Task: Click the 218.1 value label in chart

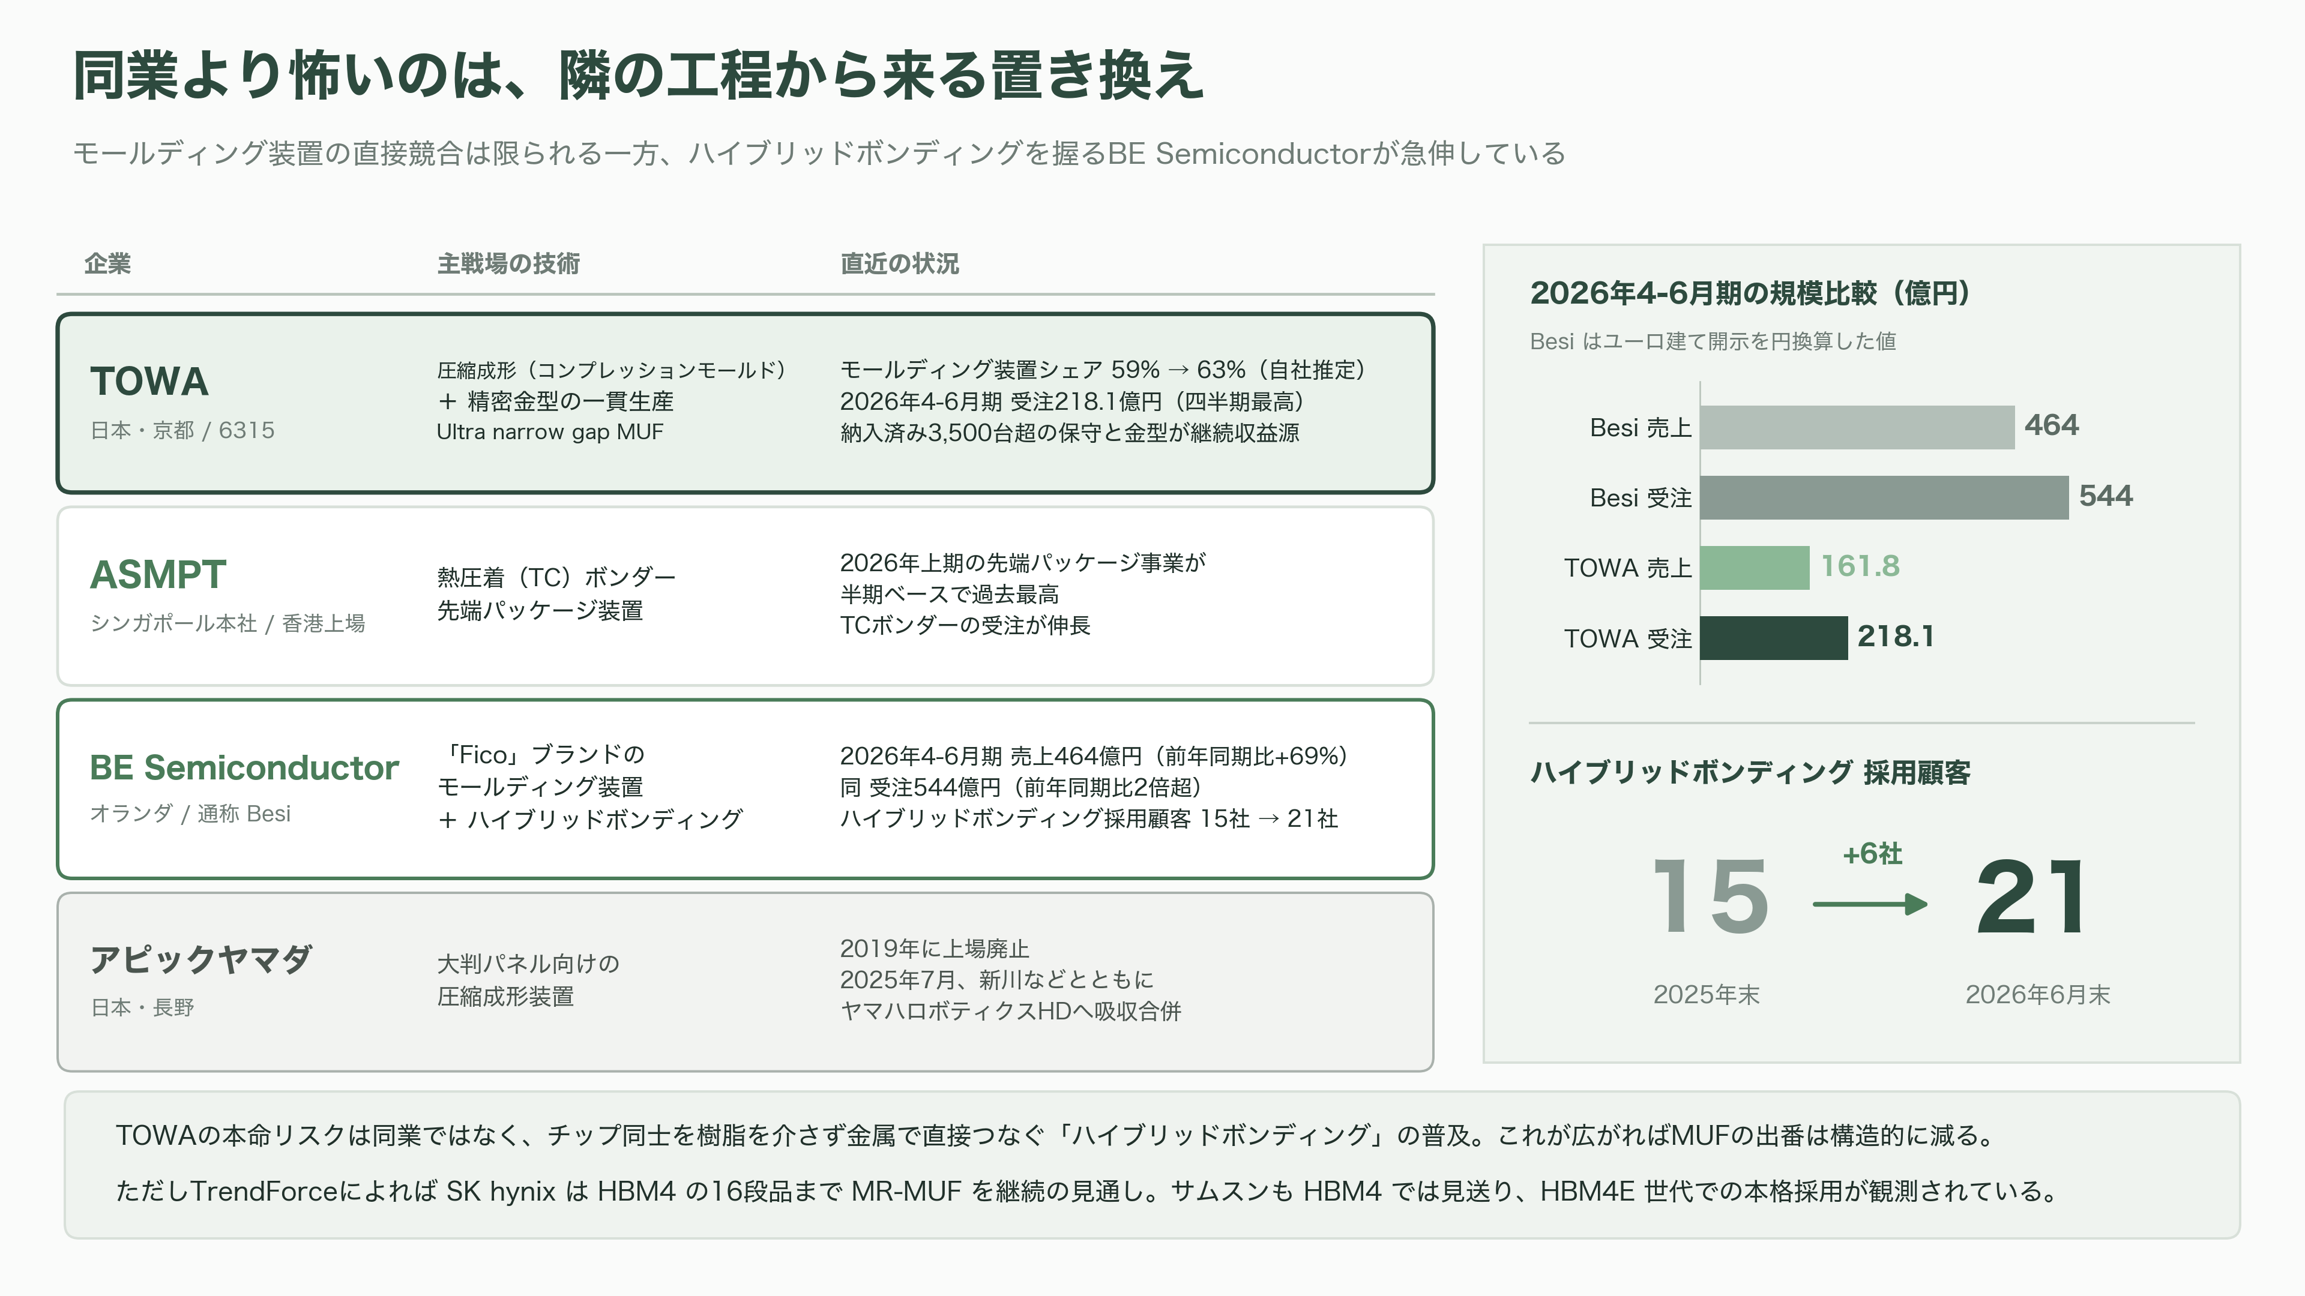Action: [1896, 636]
